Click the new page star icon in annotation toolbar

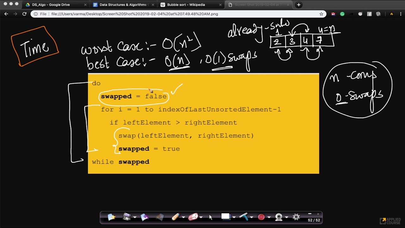111,217
